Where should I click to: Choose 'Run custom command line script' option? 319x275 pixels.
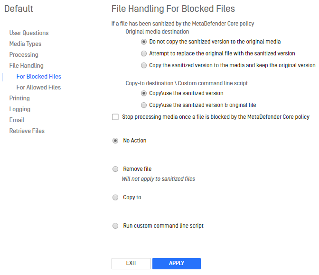click(115, 226)
